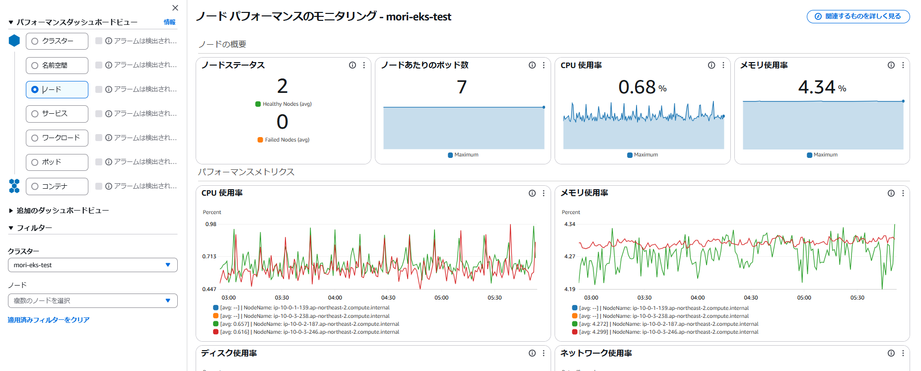Toggle the alarm checkbox beside コンテナ
This screenshot has height=371, width=921.
(99, 186)
